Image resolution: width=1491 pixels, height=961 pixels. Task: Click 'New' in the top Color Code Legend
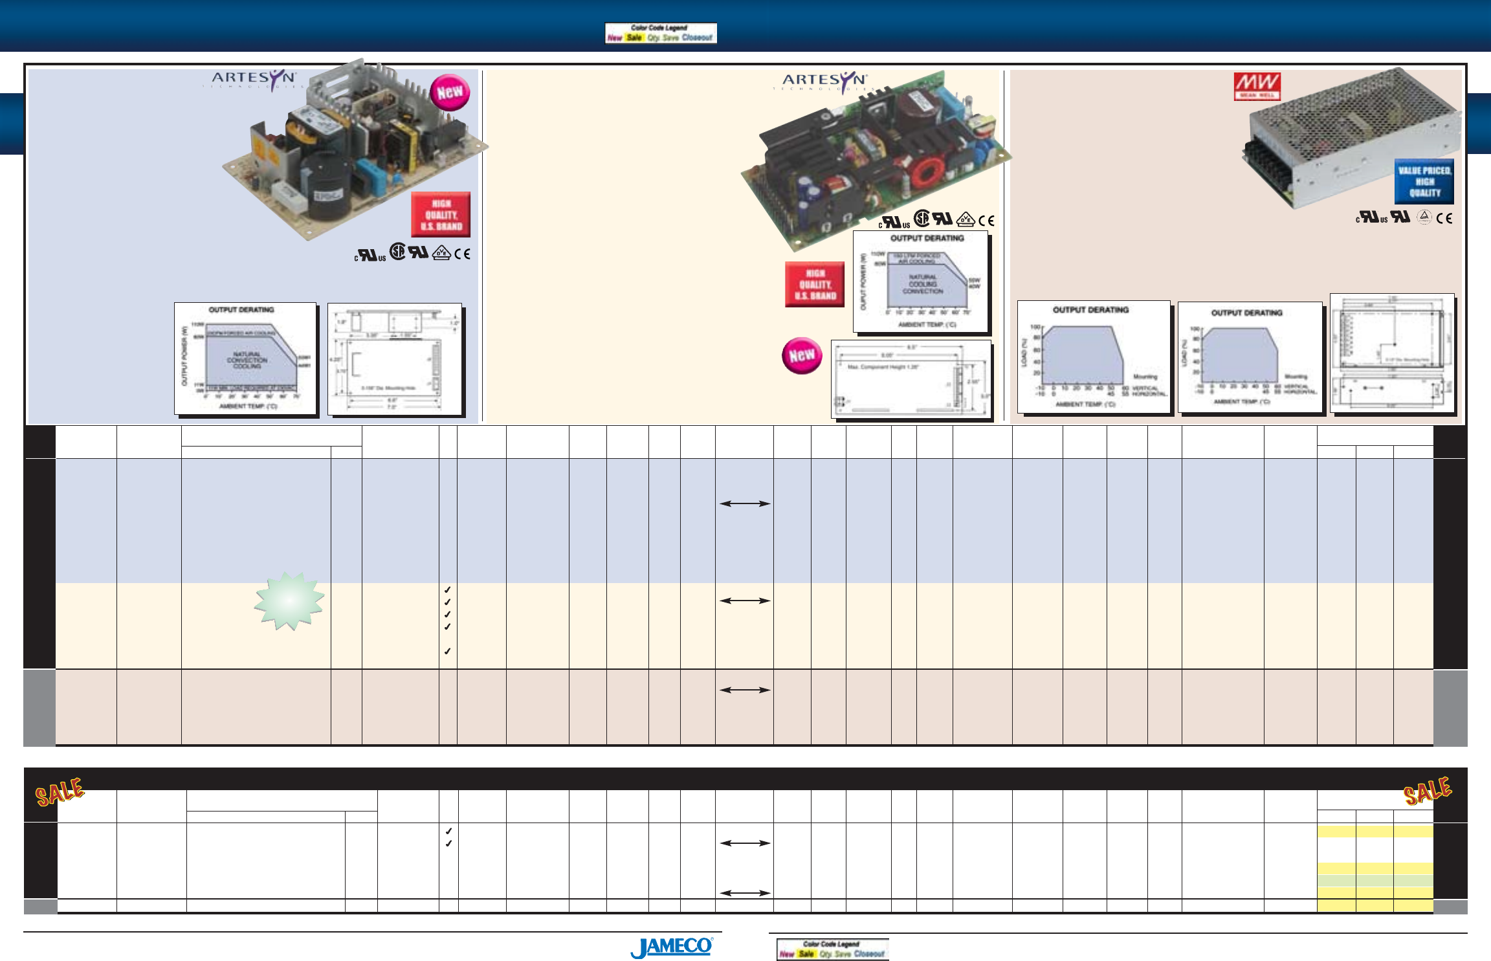tap(614, 38)
